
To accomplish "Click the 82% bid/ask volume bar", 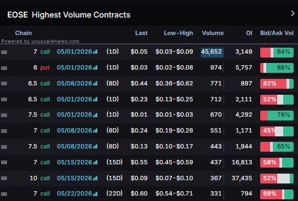I will (277, 84).
